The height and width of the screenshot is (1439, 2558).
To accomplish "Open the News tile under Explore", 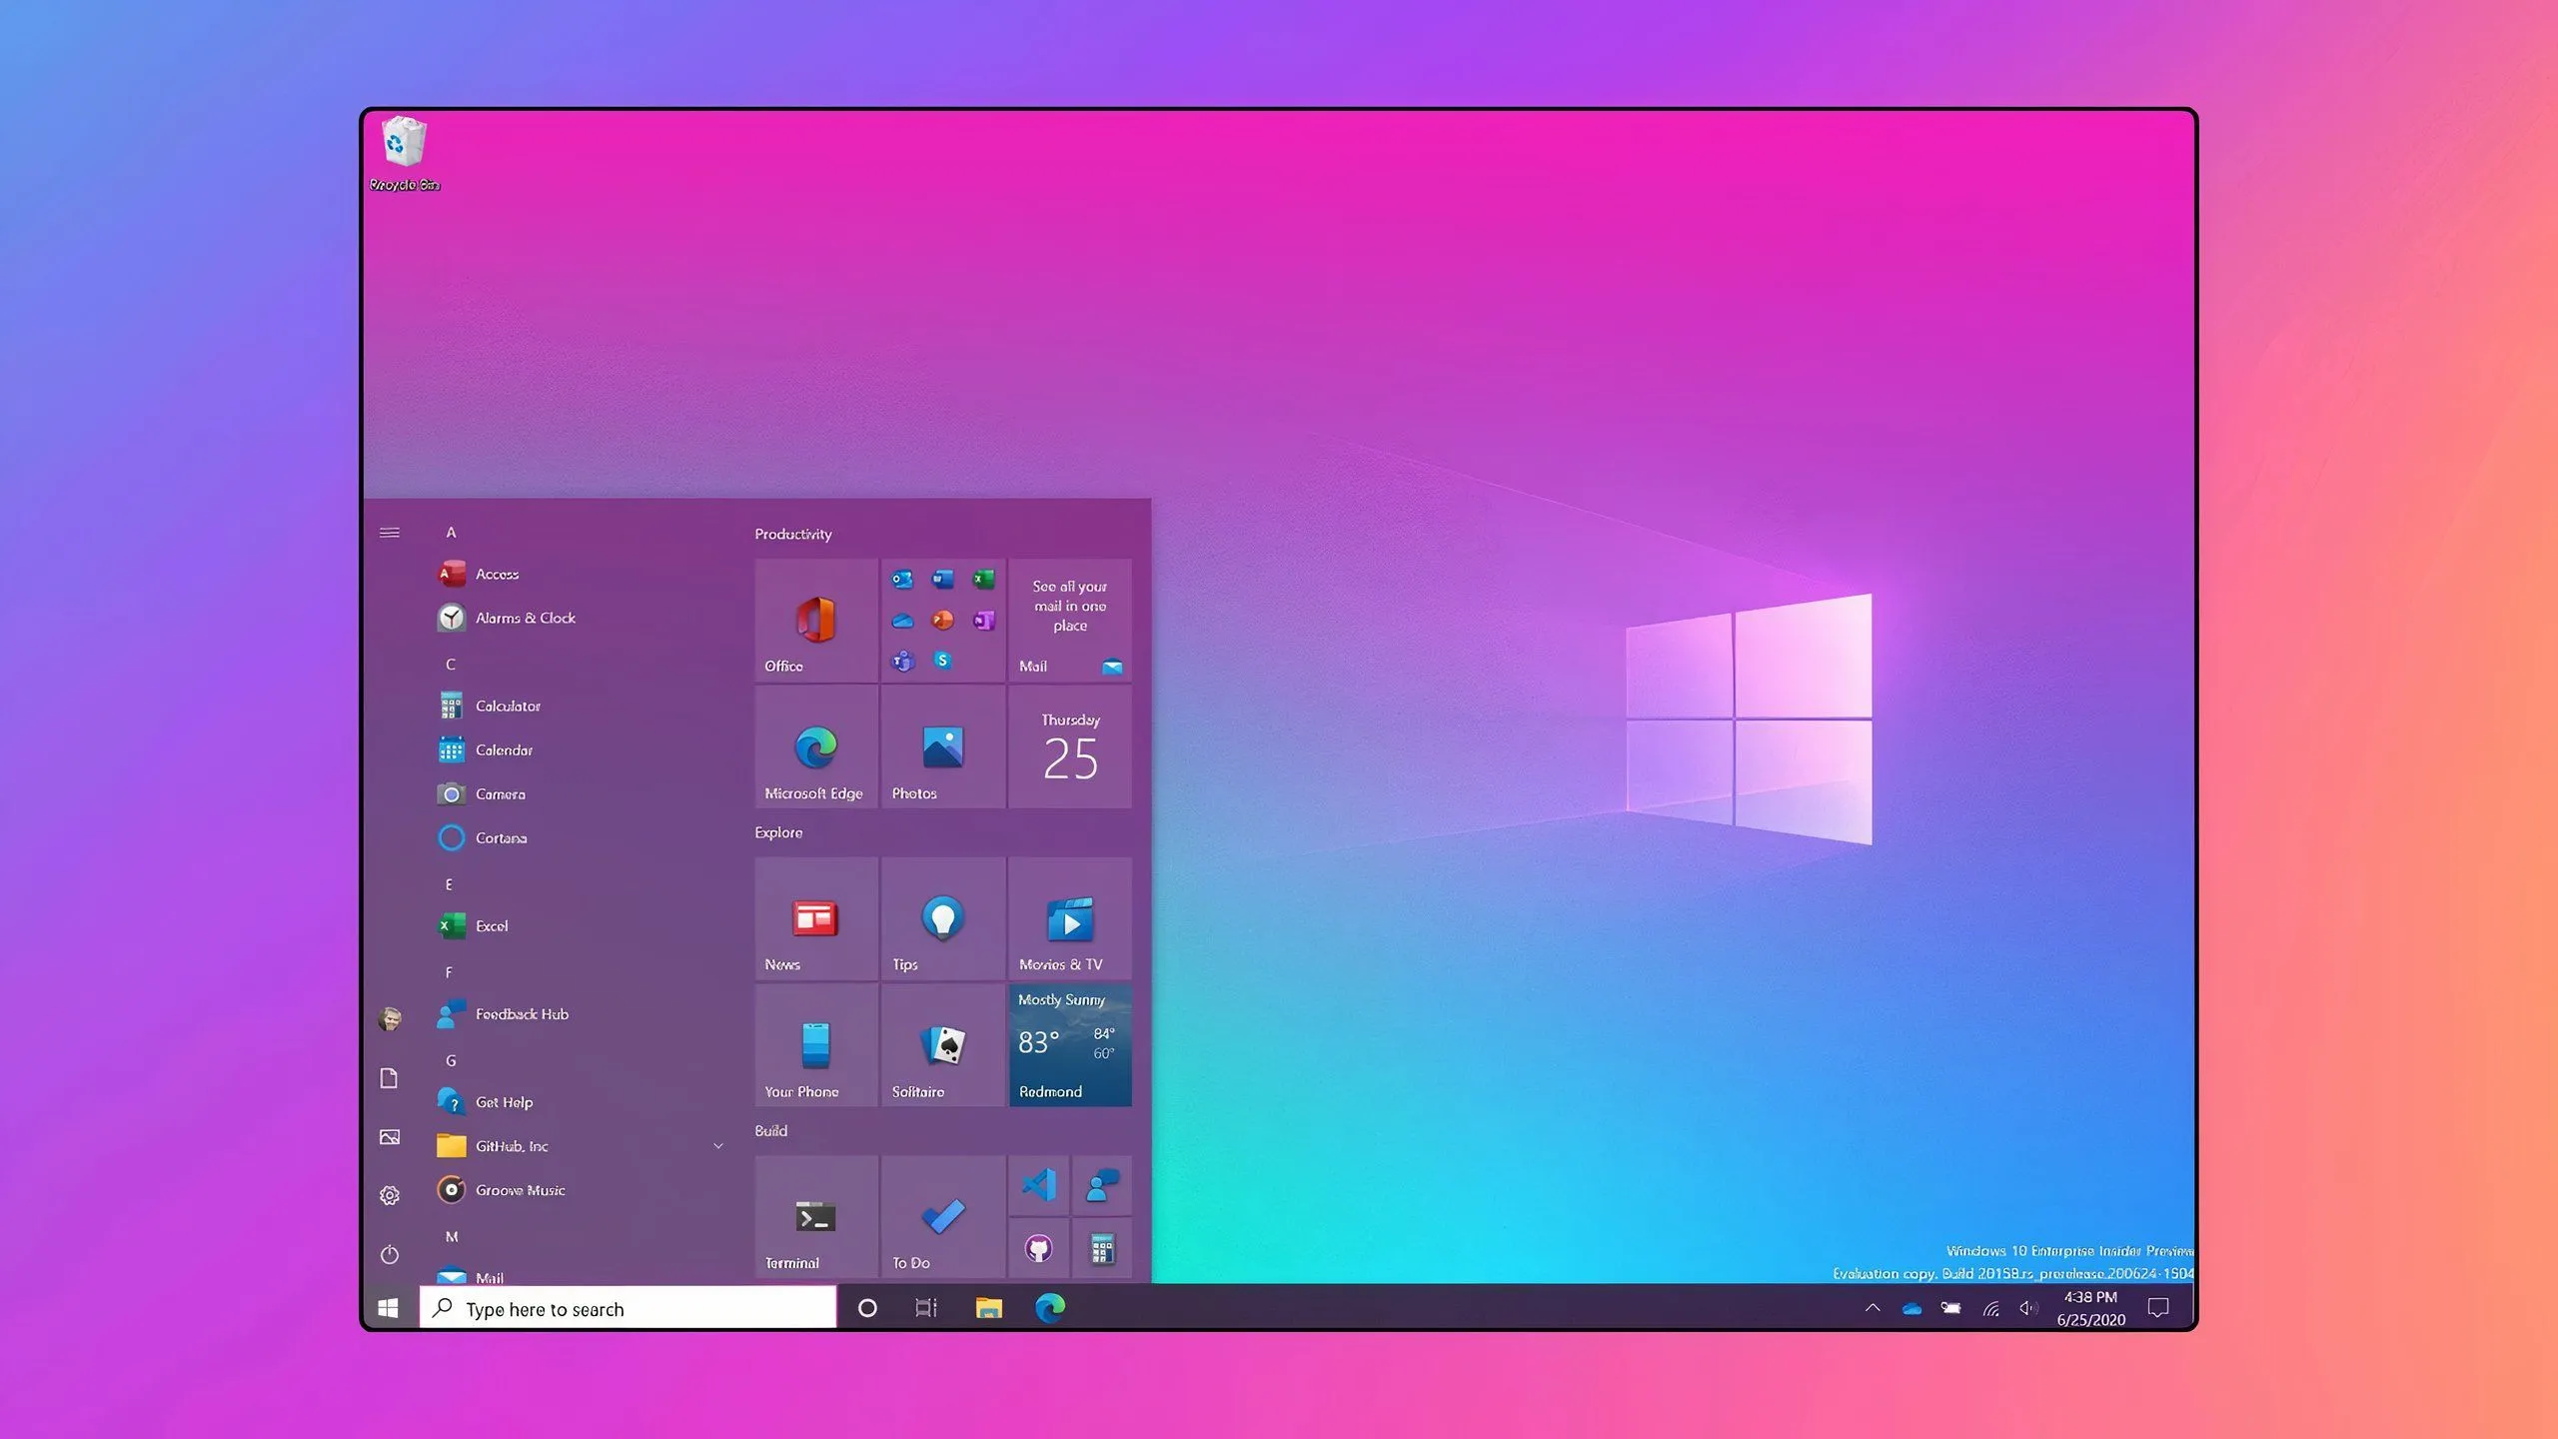I will point(814,917).
